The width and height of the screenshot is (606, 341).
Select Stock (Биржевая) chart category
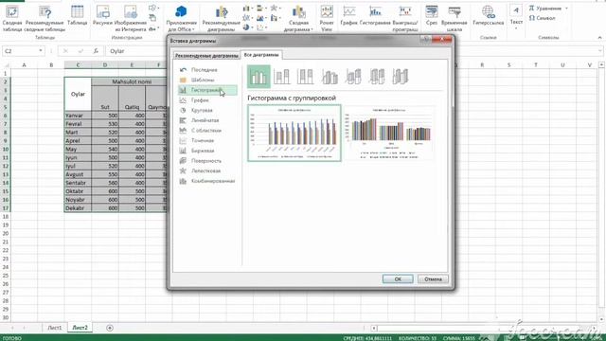(203, 151)
